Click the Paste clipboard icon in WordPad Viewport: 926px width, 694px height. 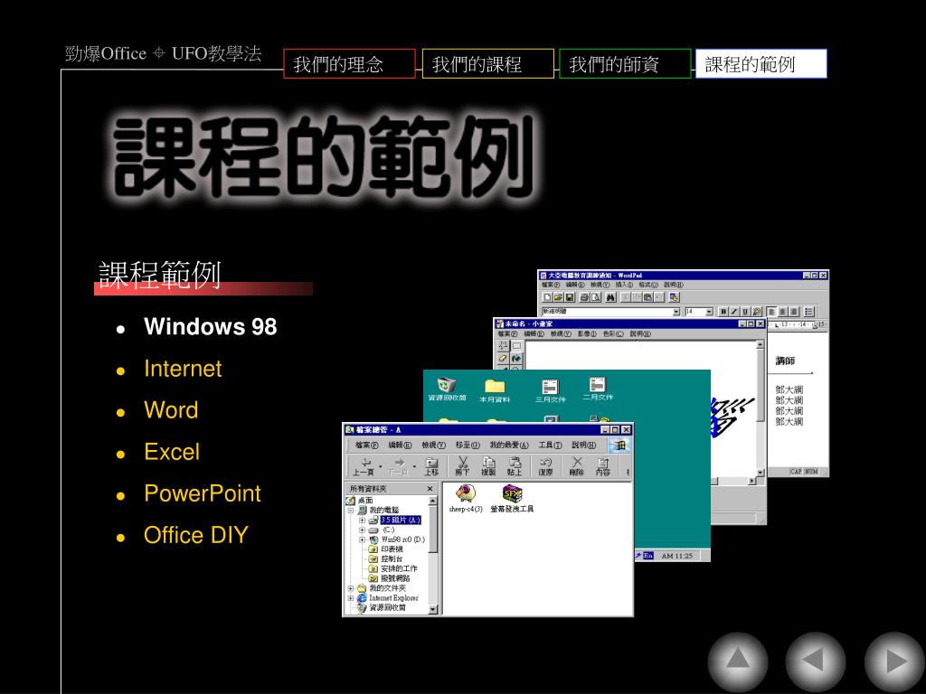[x=647, y=296]
